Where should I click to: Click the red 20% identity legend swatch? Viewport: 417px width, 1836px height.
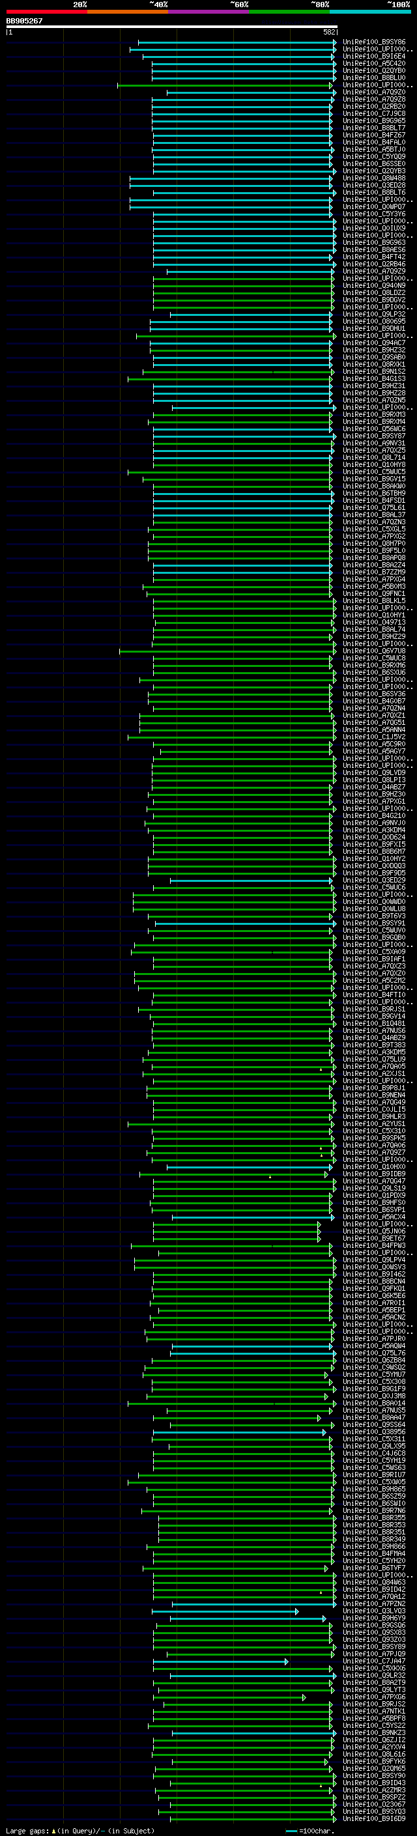[46, 12]
